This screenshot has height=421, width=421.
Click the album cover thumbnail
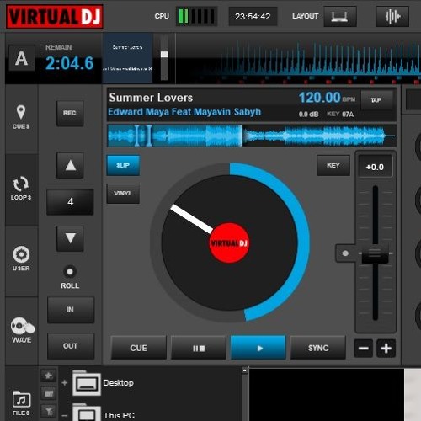128,58
